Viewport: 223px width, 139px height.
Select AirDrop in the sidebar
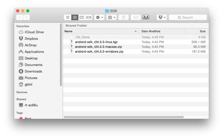31,45
